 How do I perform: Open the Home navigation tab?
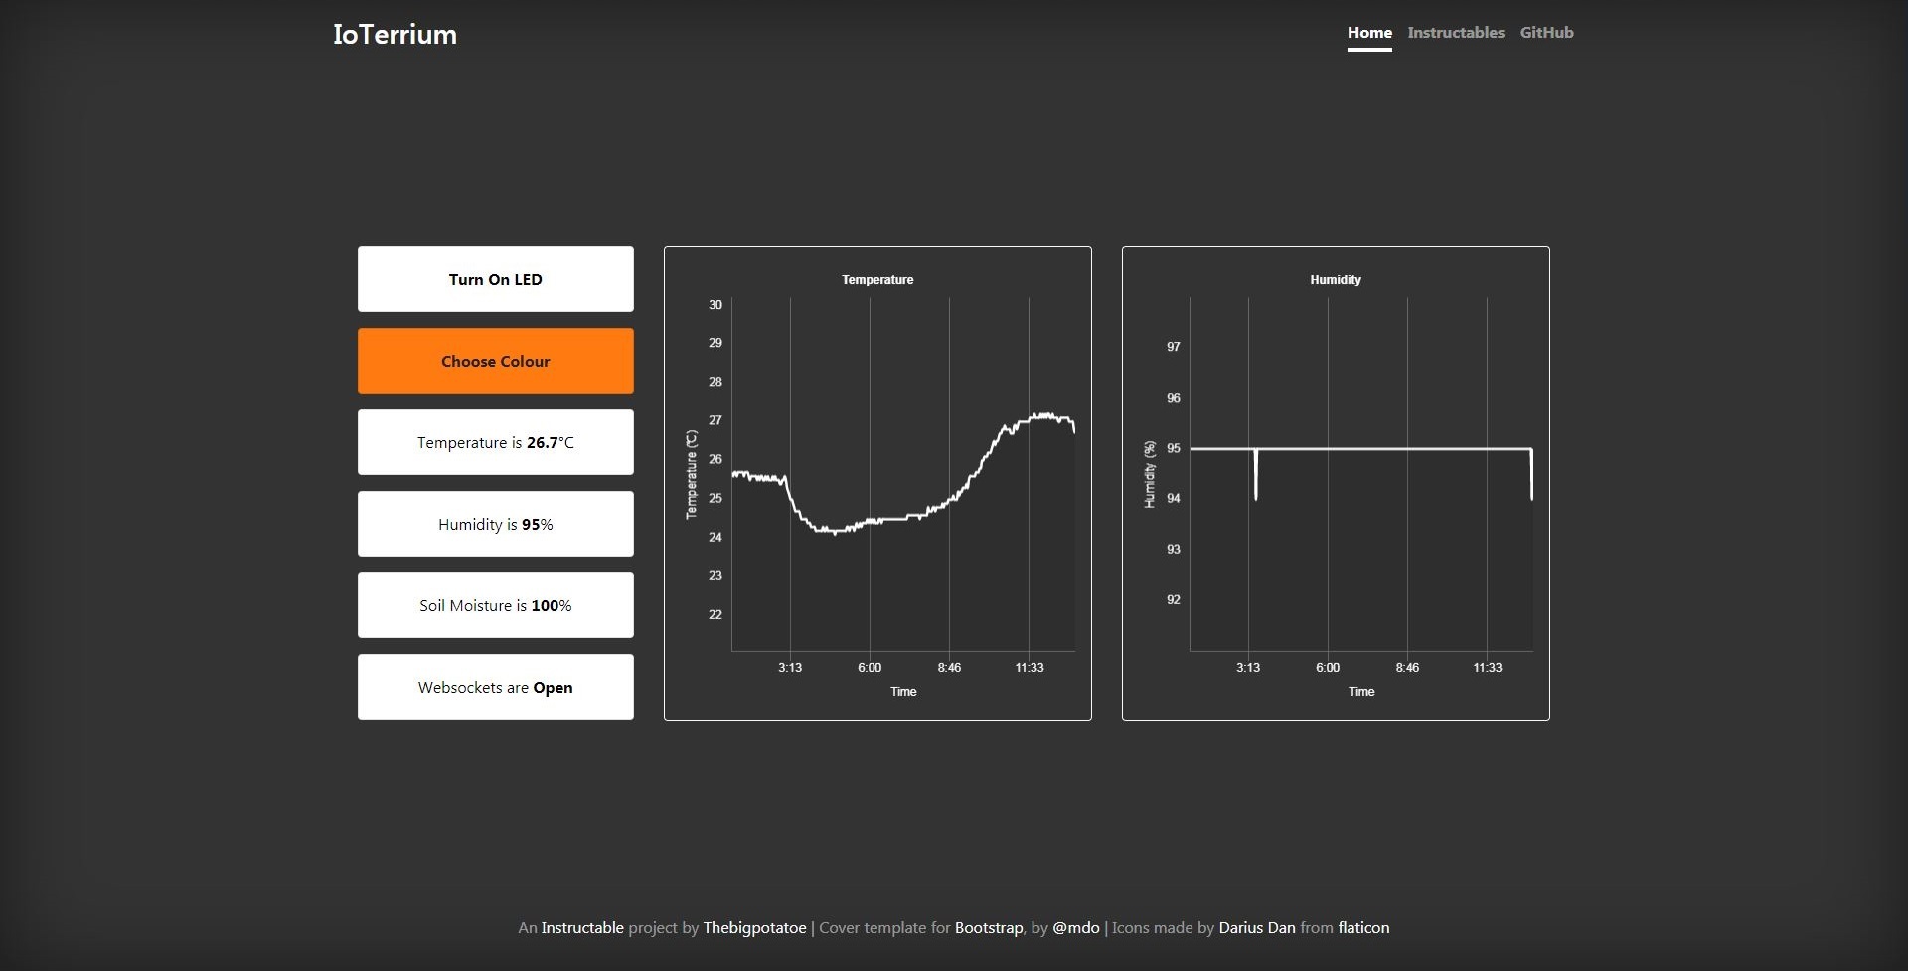tap(1368, 33)
